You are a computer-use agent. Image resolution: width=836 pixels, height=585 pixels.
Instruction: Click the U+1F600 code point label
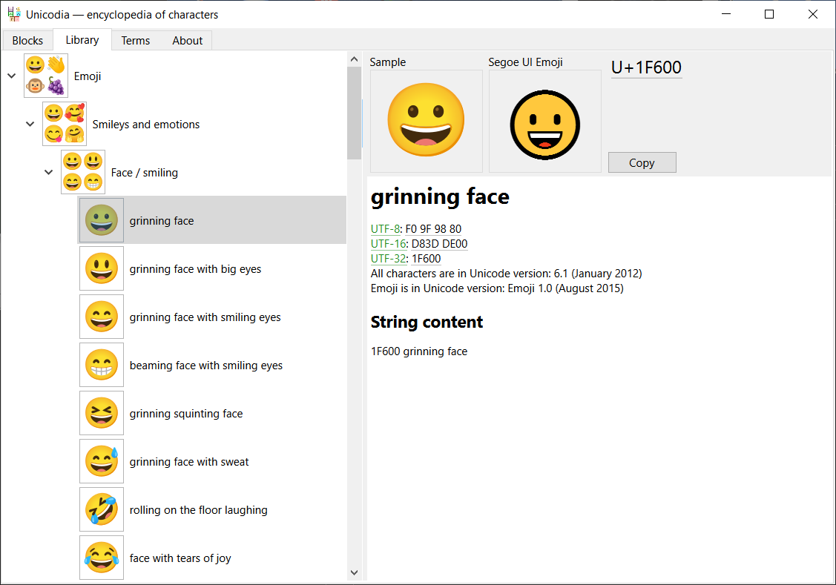[x=645, y=67]
